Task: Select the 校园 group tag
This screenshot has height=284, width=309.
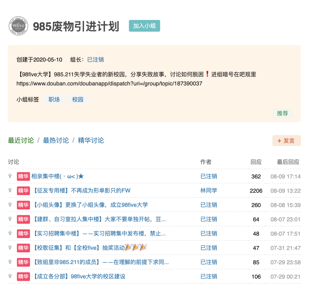Action: tap(78, 99)
